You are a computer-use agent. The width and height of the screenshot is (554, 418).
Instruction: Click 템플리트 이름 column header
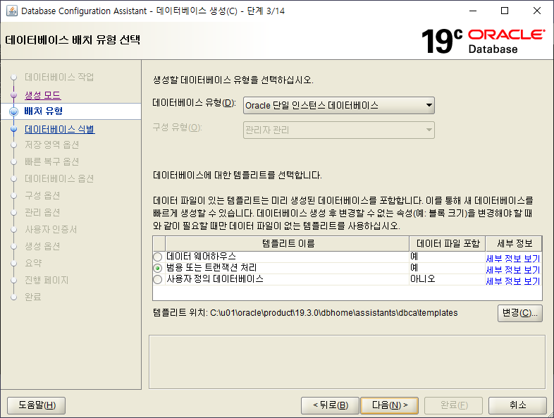point(288,243)
